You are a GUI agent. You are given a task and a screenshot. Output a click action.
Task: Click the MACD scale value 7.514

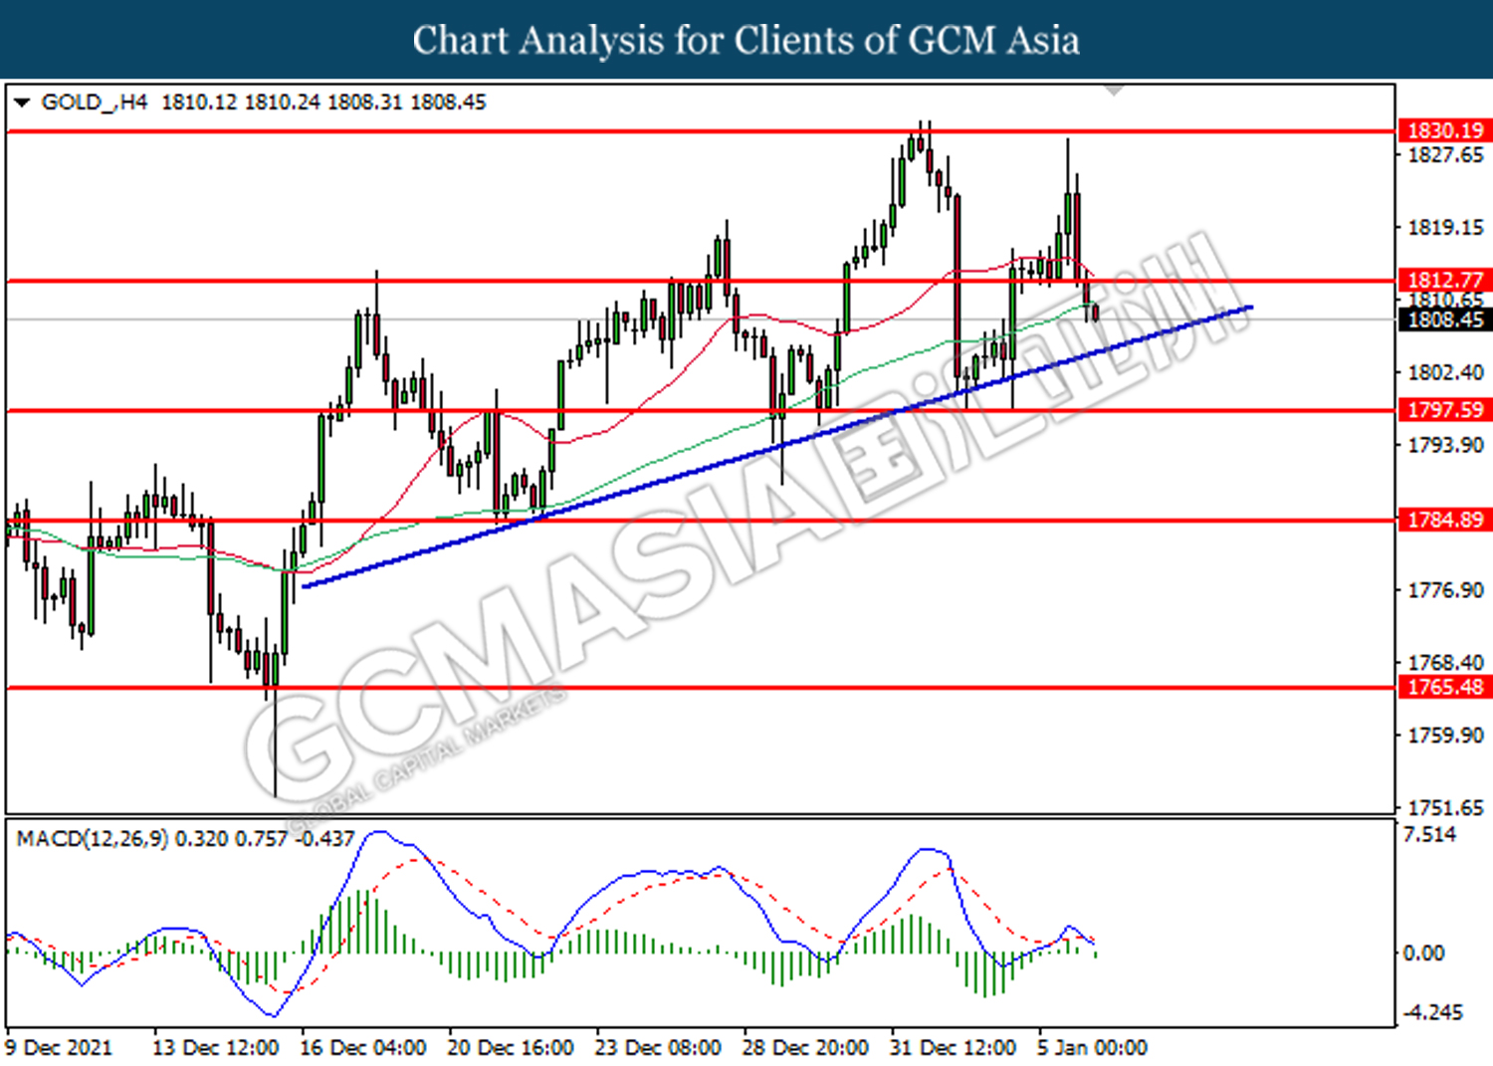1429,834
